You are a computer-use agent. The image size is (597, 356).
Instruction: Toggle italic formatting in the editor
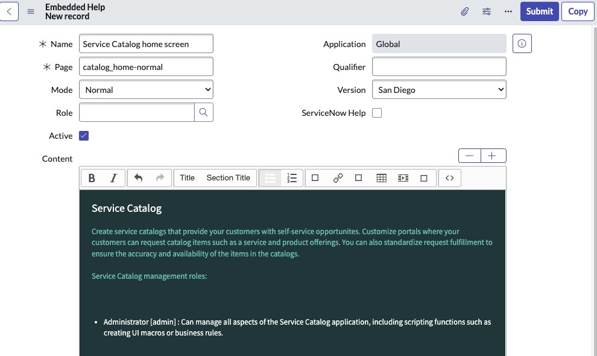[113, 178]
